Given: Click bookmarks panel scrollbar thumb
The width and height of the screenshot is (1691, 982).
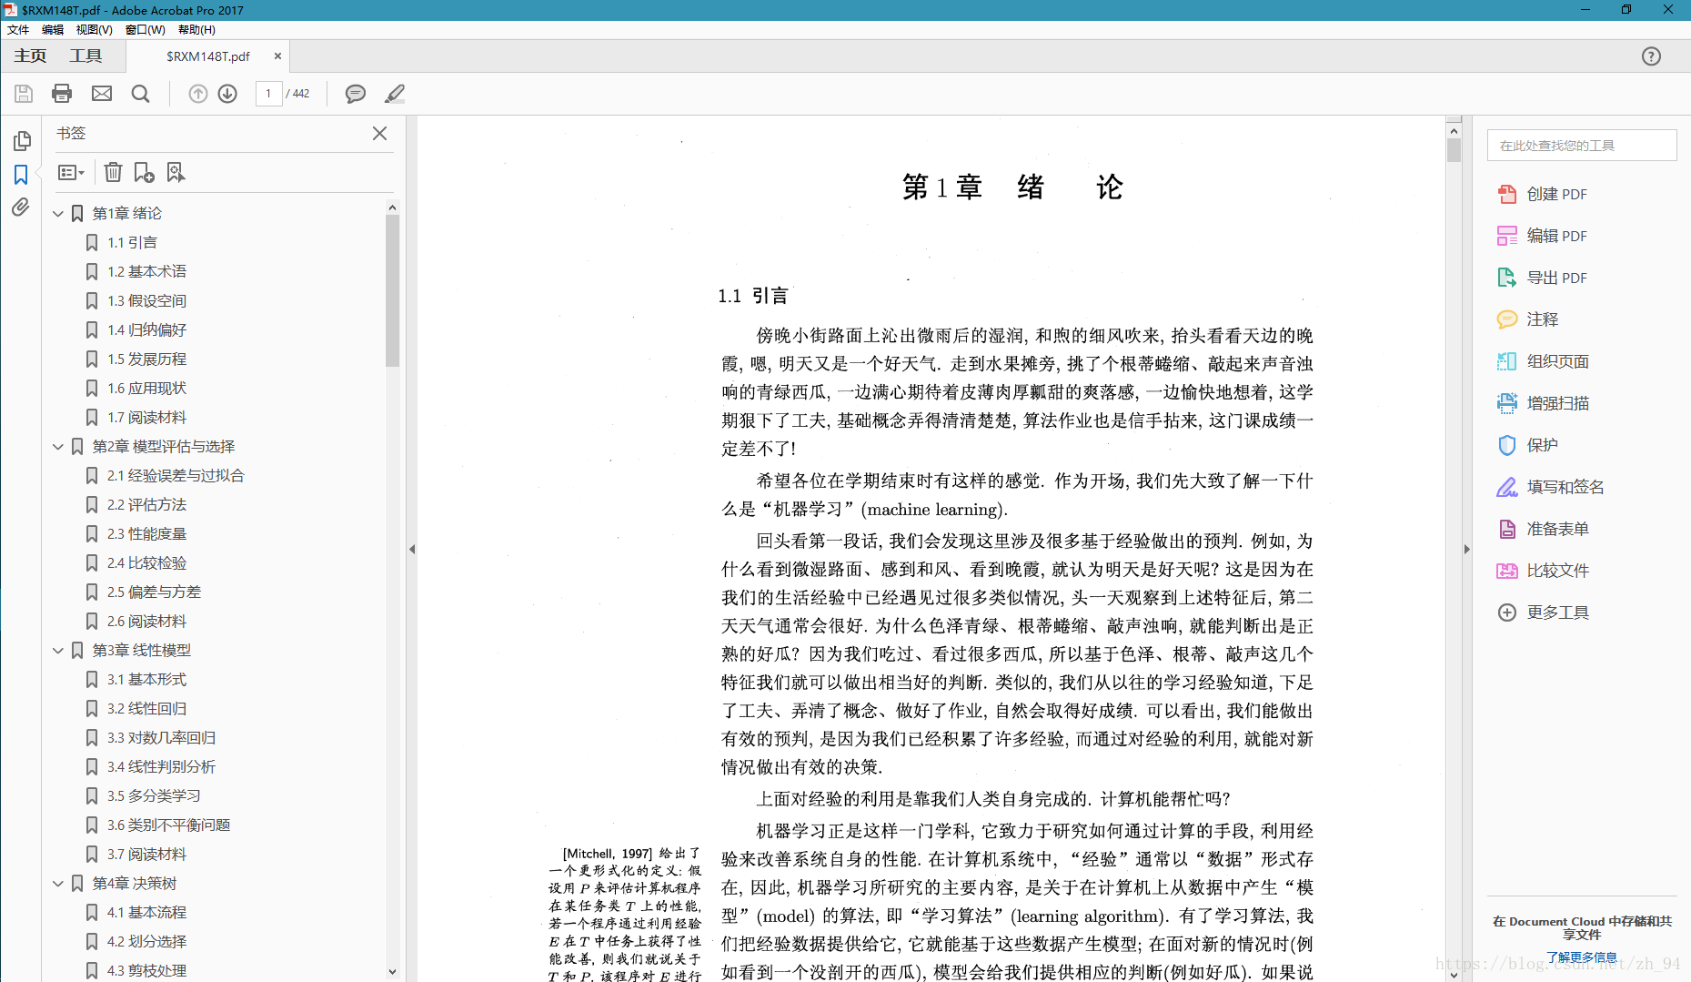Looking at the screenshot, I should [x=392, y=291].
